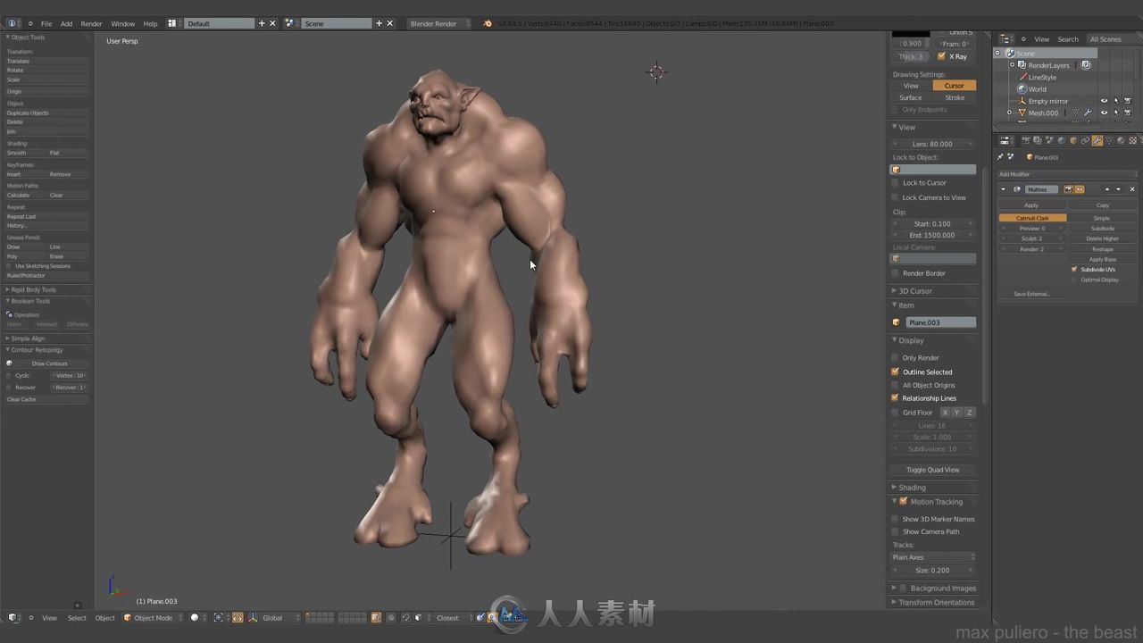This screenshot has height=643, width=1143.
Task: Toggle Multires render camera icon
Action: (x=1068, y=189)
